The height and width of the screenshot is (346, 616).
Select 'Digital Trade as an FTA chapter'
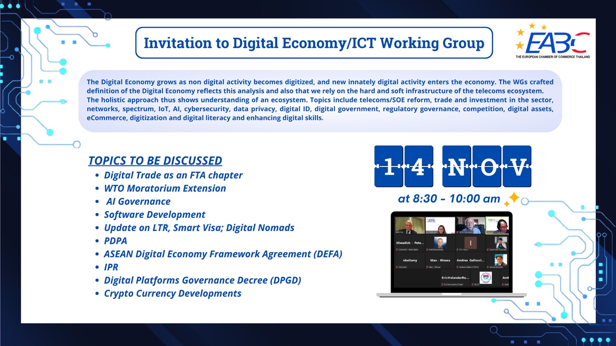pyautogui.click(x=173, y=175)
